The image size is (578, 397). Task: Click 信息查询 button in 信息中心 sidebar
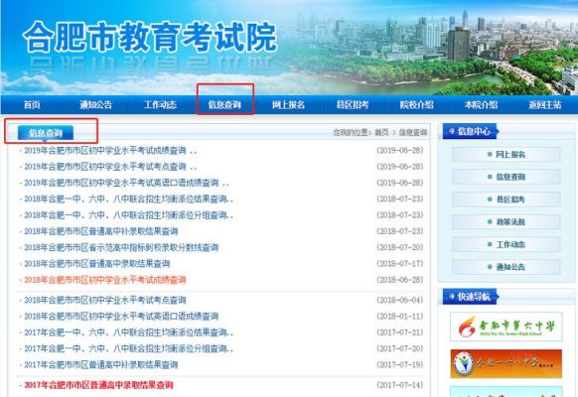[506, 177]
